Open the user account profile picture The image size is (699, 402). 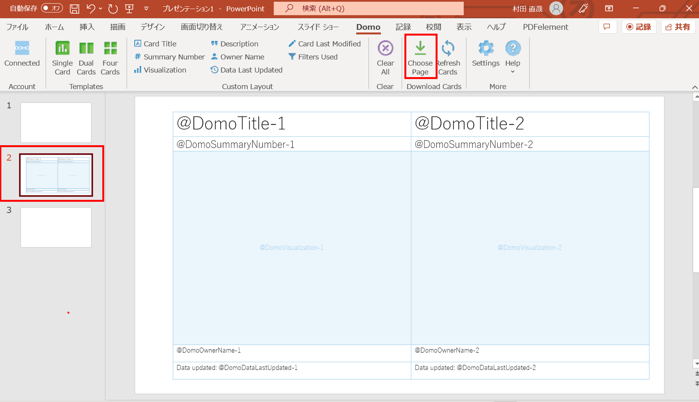[x=556, y=8]
